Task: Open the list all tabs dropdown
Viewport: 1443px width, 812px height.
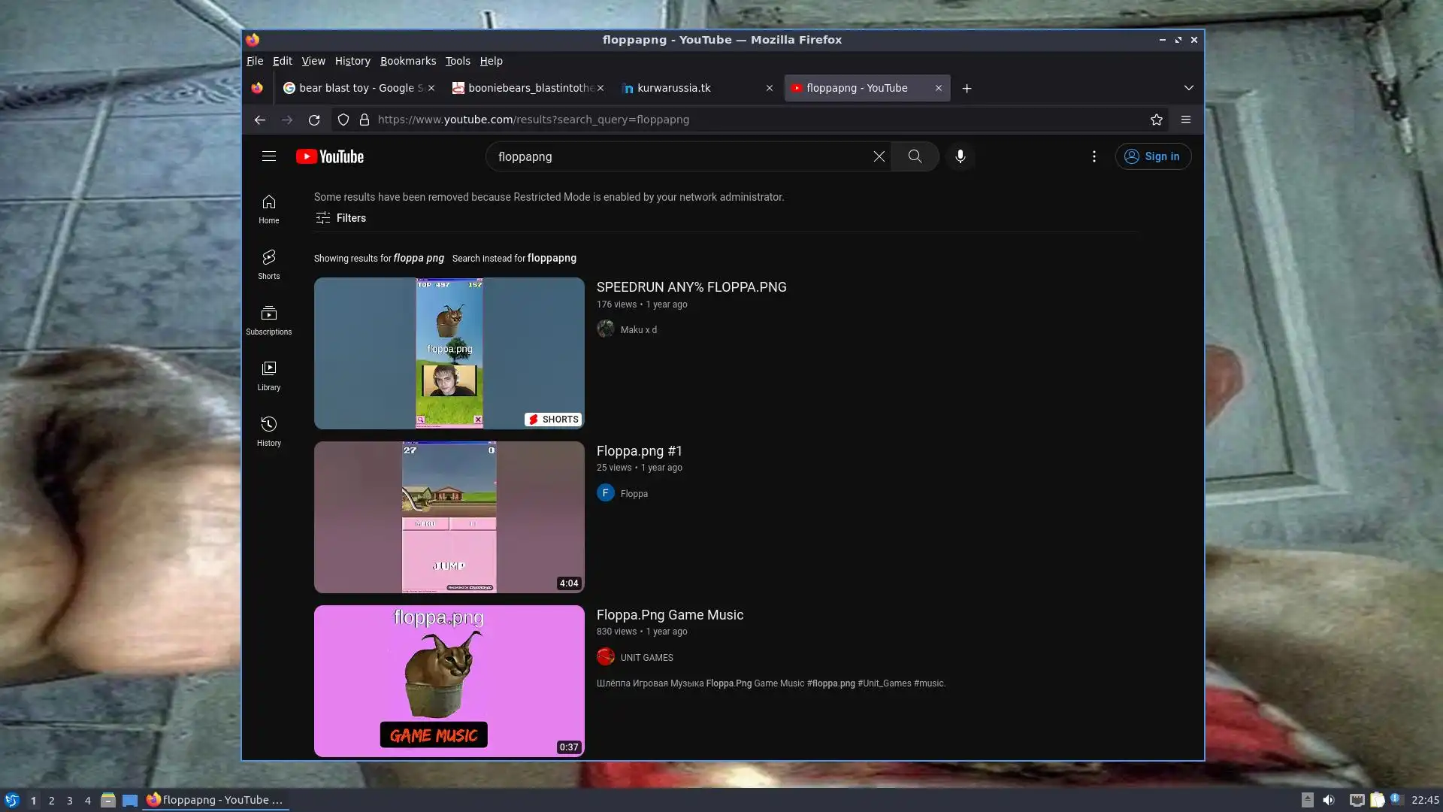Action: (x=1188, y=88)
